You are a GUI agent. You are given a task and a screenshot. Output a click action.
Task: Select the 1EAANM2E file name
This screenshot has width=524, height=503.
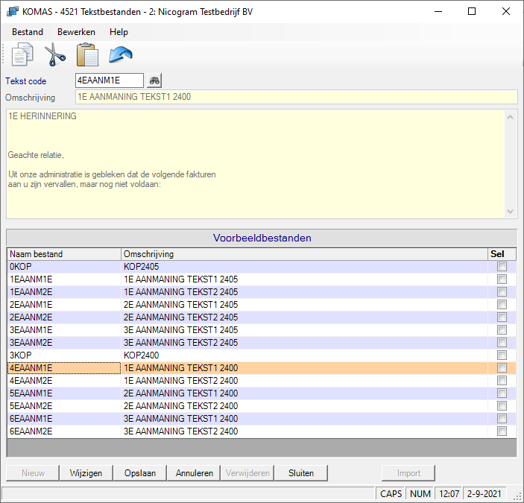[31, 292]
